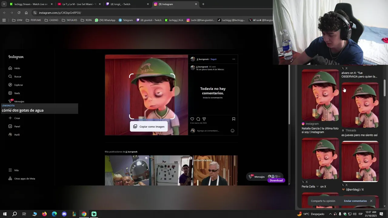Open Mensajes in Instagram sidebar
Screen dimensions: 388x218
tap(16, 101)
